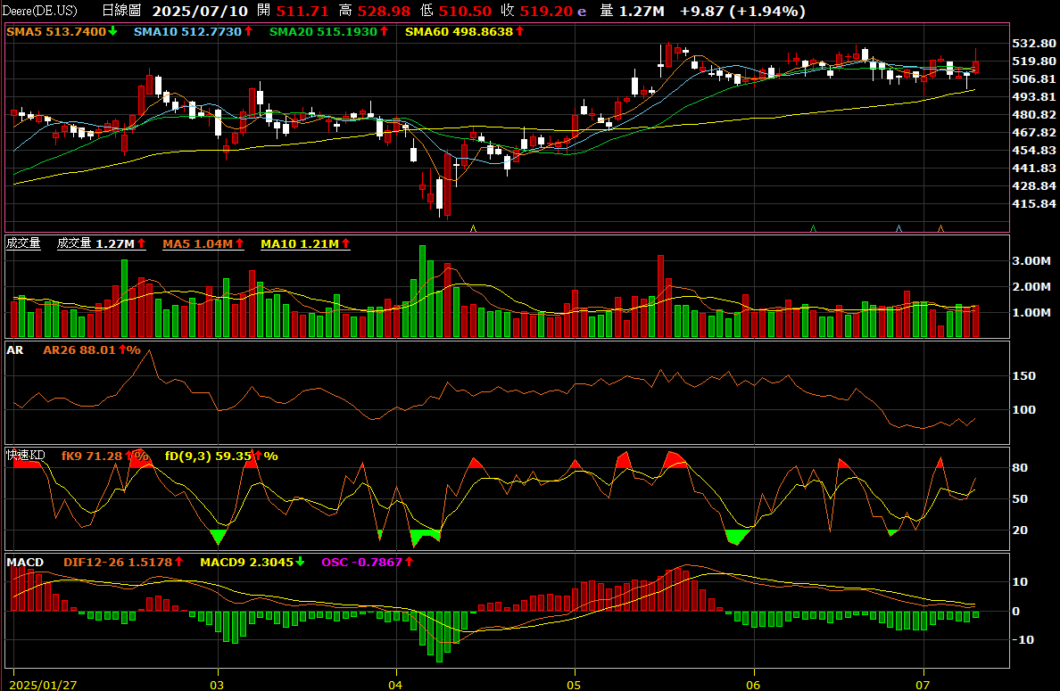Click the yellow triangle event marker
Viewport: 1060px width, 691px height.
click(x=473, y=228)
